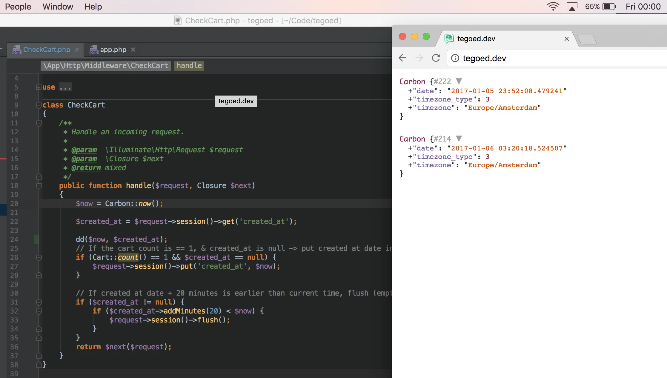Click the browser forward arrow
Screen dimensions: 667x378
click(x=419, y=58)
